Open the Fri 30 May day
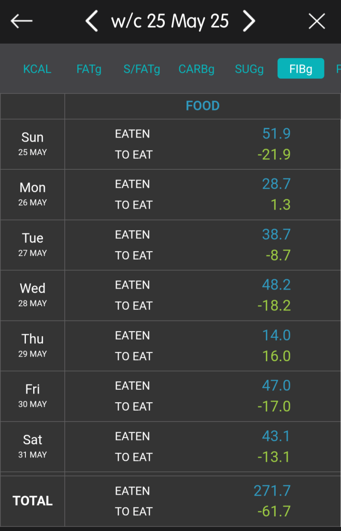 [x=33, y=396]
